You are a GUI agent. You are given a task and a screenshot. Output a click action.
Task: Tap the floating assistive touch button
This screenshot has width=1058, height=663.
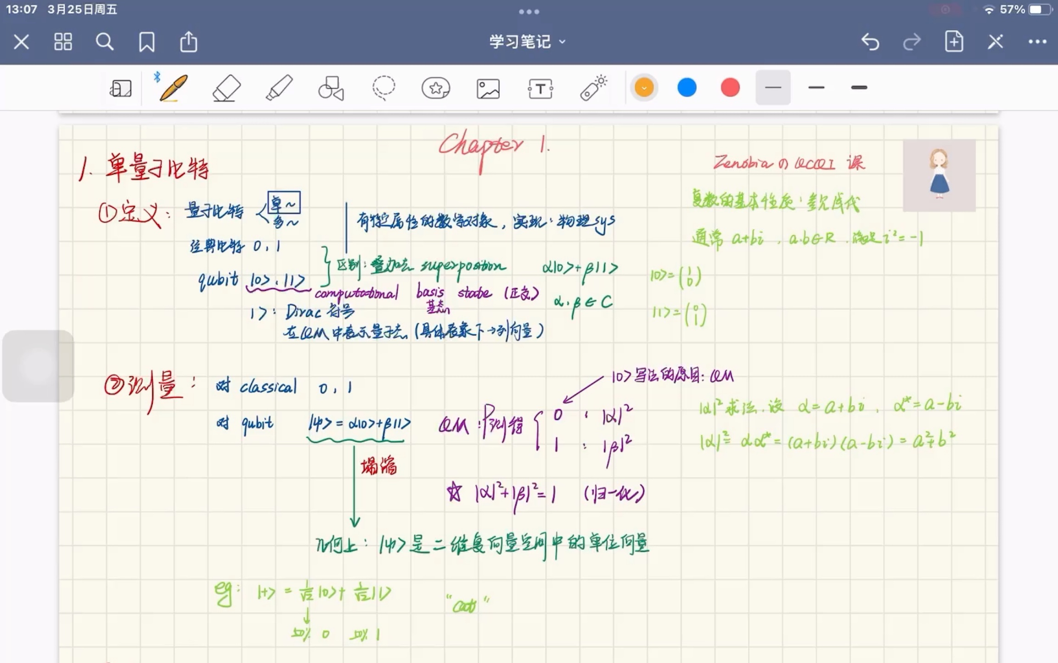(38, 366)
